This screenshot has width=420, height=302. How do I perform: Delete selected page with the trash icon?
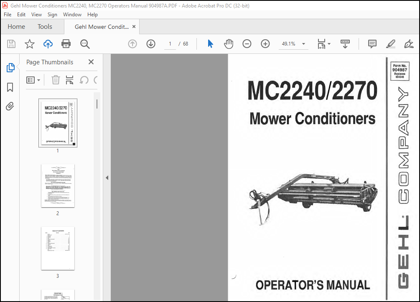point(56,80)
